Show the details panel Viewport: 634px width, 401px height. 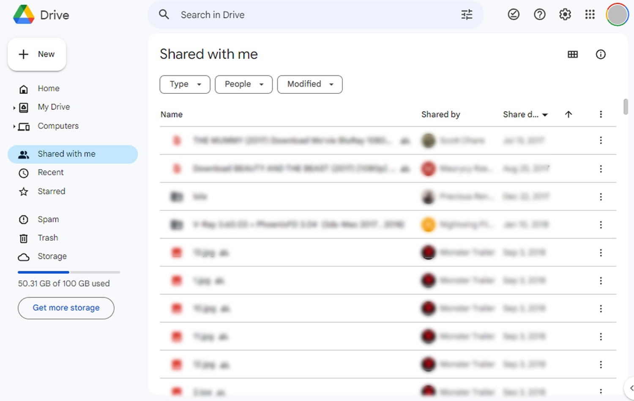[601, 54]
